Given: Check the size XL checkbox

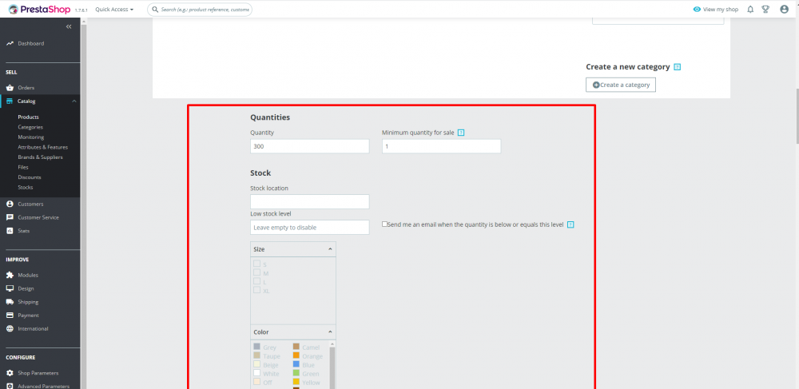Looking at the screenshot, I should [256, 290].
